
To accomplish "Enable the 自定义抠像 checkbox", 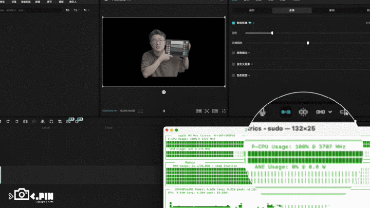I will tap(233, 64).
